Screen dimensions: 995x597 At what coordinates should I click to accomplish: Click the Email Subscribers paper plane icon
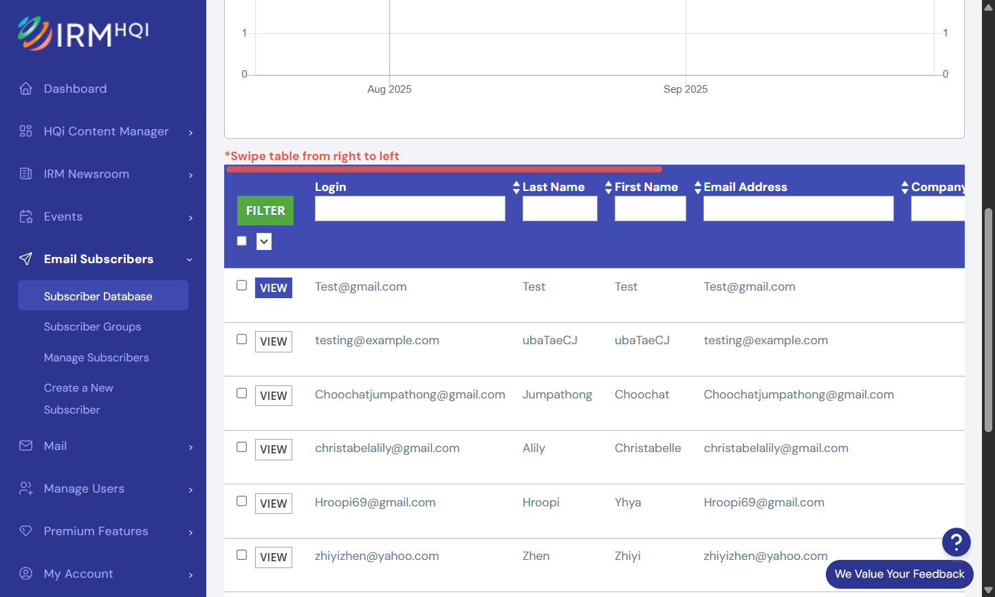click(26, 259)
